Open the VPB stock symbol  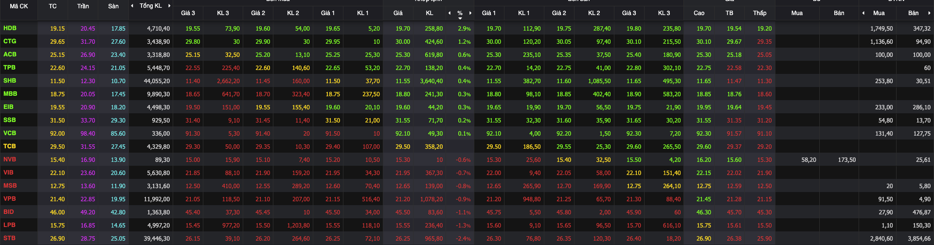coord(10,199)
